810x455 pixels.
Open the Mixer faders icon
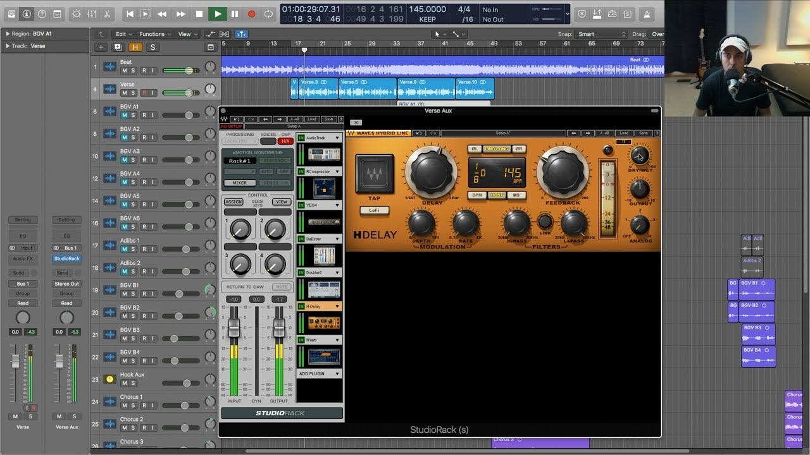tap(92, 13)
